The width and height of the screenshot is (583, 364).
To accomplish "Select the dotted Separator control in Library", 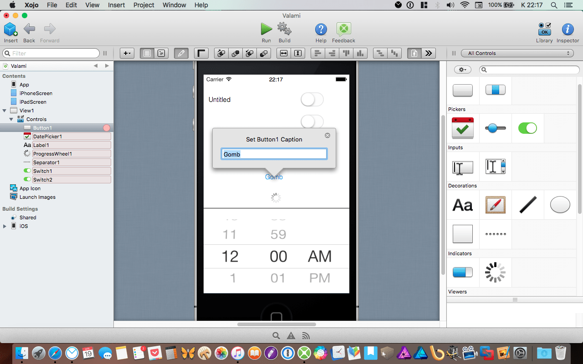I will pos(495,234).
